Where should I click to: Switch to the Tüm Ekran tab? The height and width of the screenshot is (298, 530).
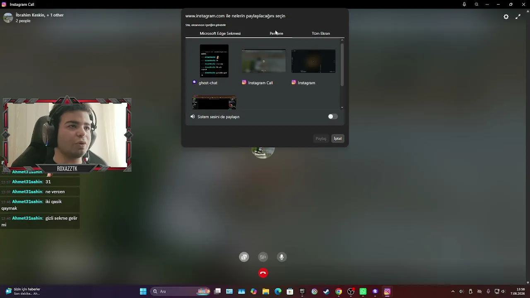click(321, 33)
